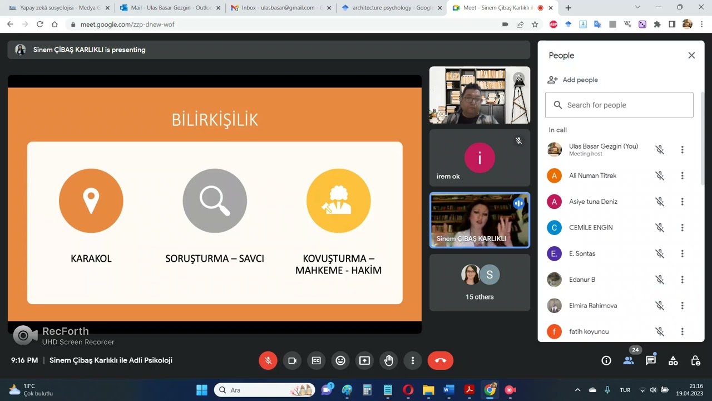Click the Present now icon
This screenshot has height=401, width=712.
tap(364, 360)
